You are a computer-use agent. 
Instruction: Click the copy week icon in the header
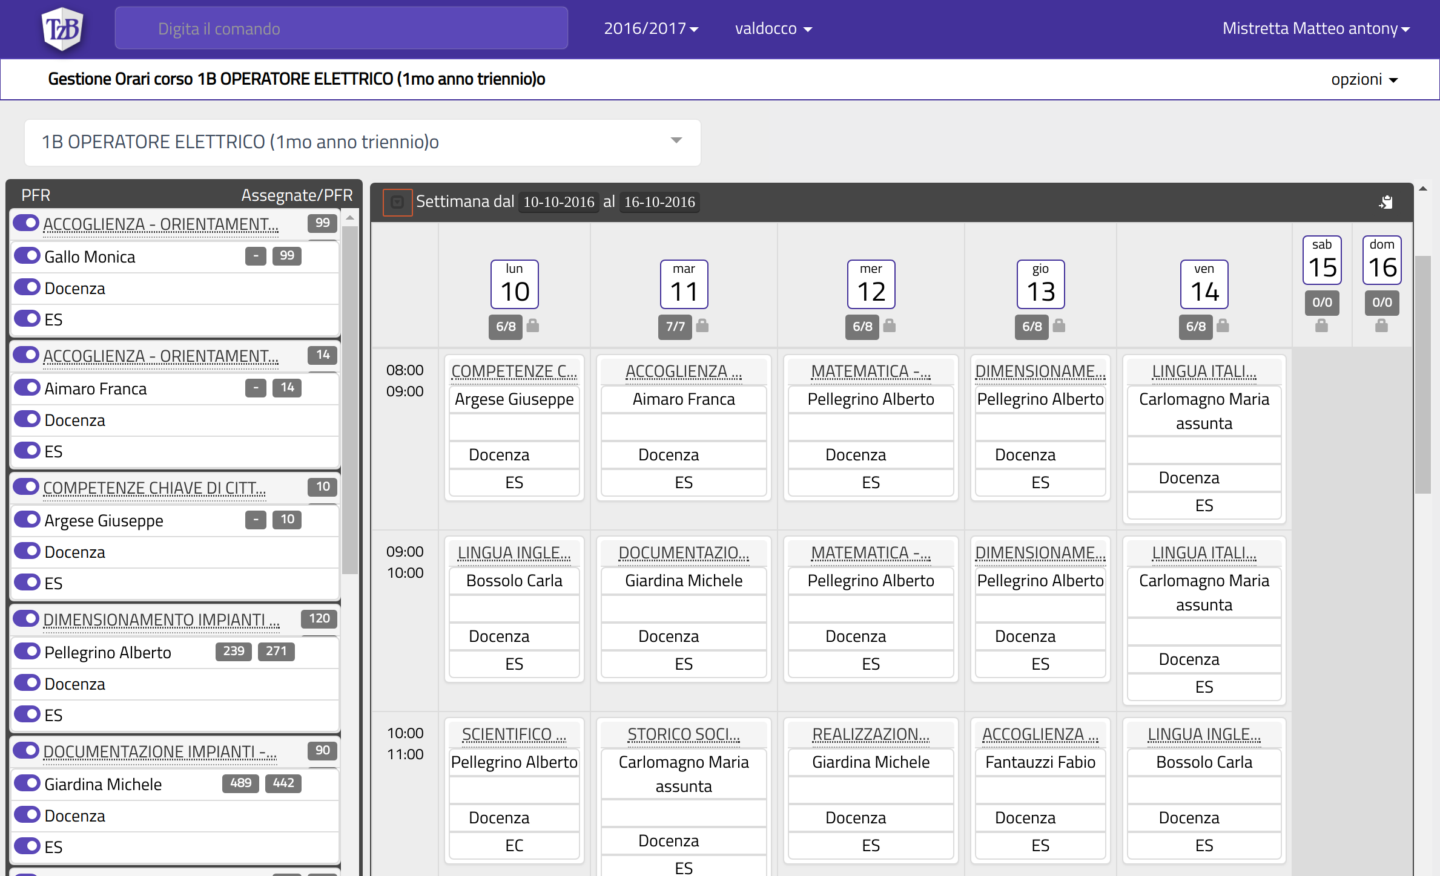click(x=1386, y=202)
